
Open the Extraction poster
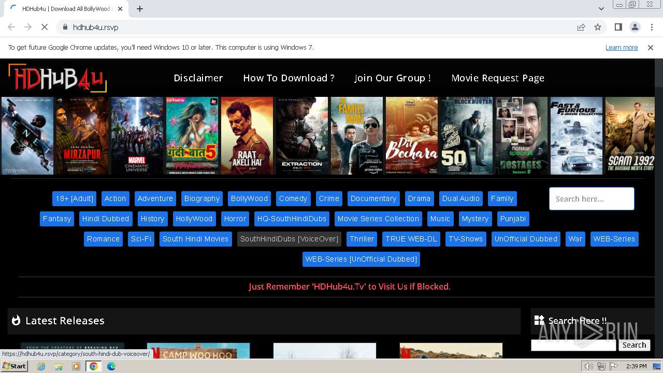(x=302, y=136)
